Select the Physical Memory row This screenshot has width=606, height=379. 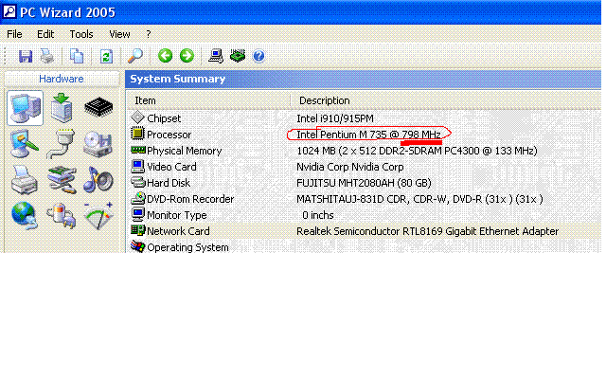[x=364, y=151]
